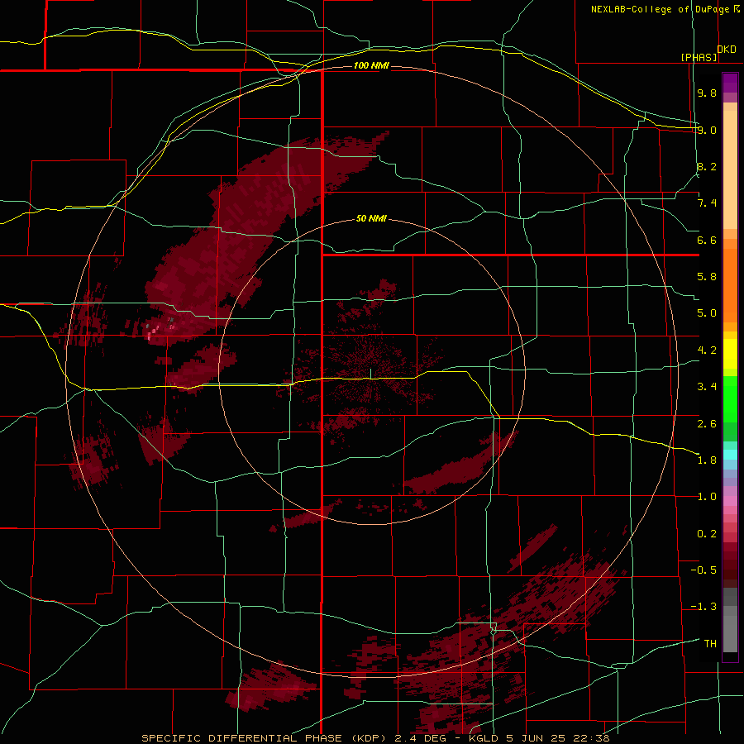The image size is (744, 744).
Task: Click the DKD product code label
Action: coord(727,50)
